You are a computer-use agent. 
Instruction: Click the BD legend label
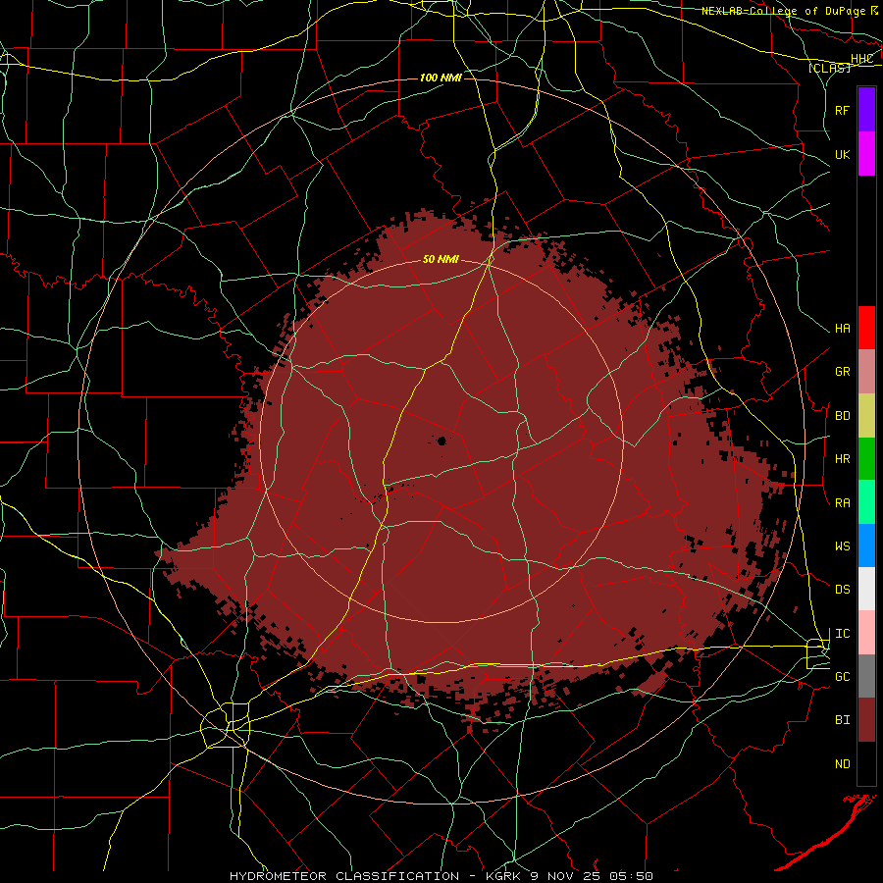point(842,416)
